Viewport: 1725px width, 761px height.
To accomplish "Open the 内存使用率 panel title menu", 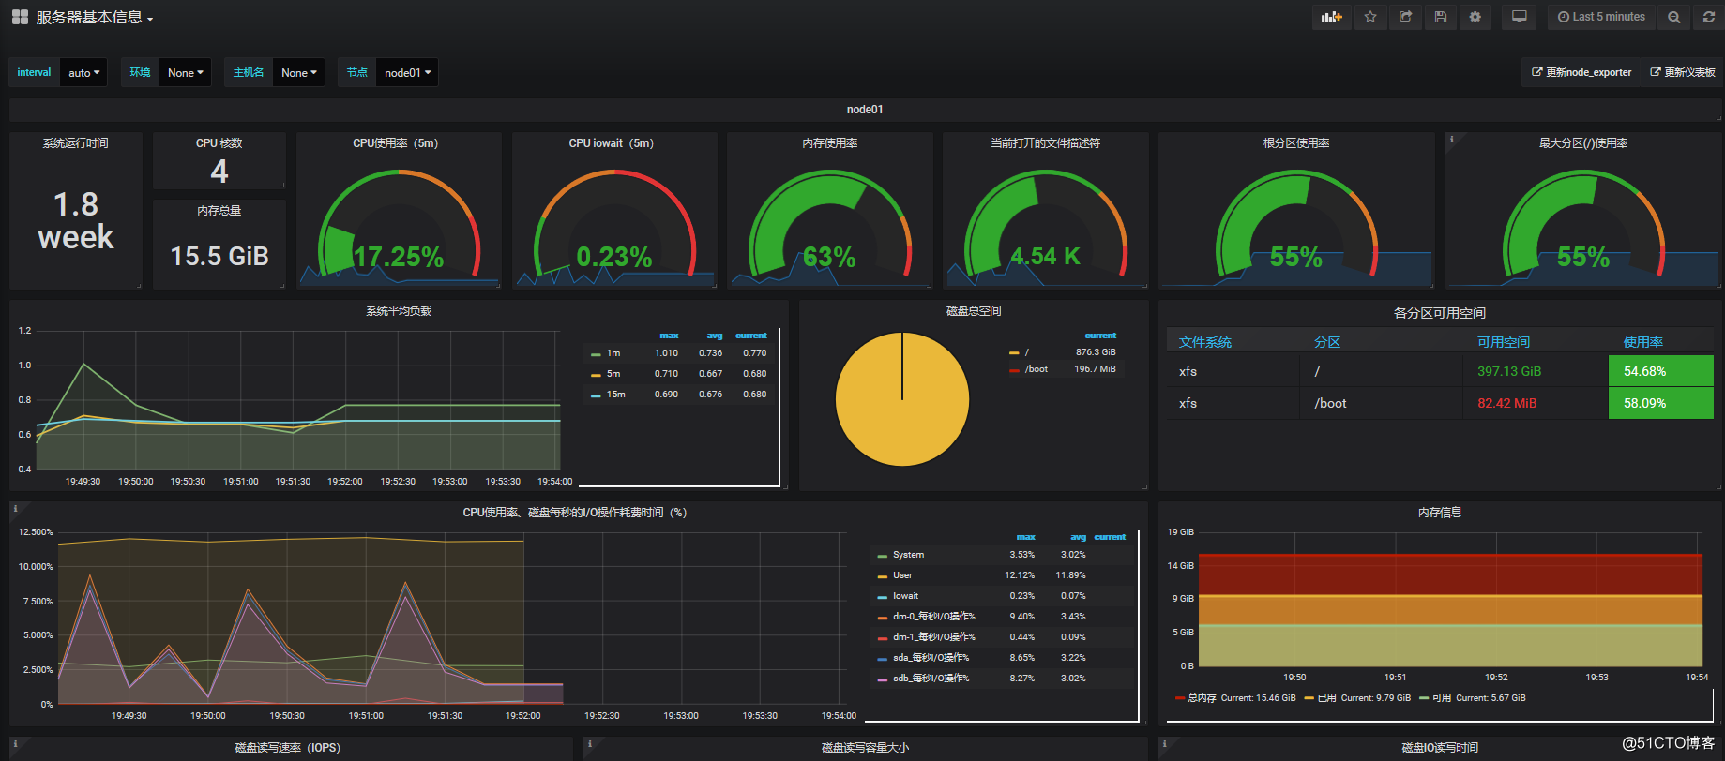I will (x=830, y=143).
